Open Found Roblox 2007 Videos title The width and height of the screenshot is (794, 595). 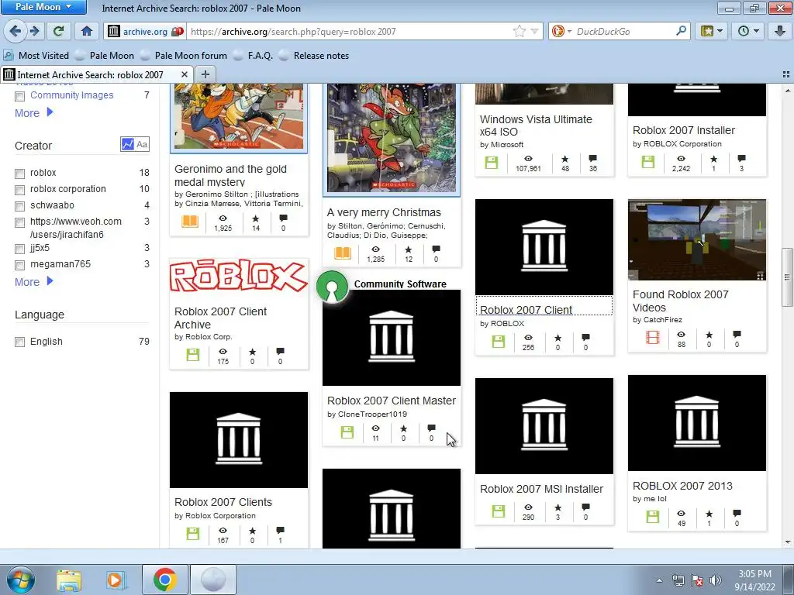coord(681,301)
